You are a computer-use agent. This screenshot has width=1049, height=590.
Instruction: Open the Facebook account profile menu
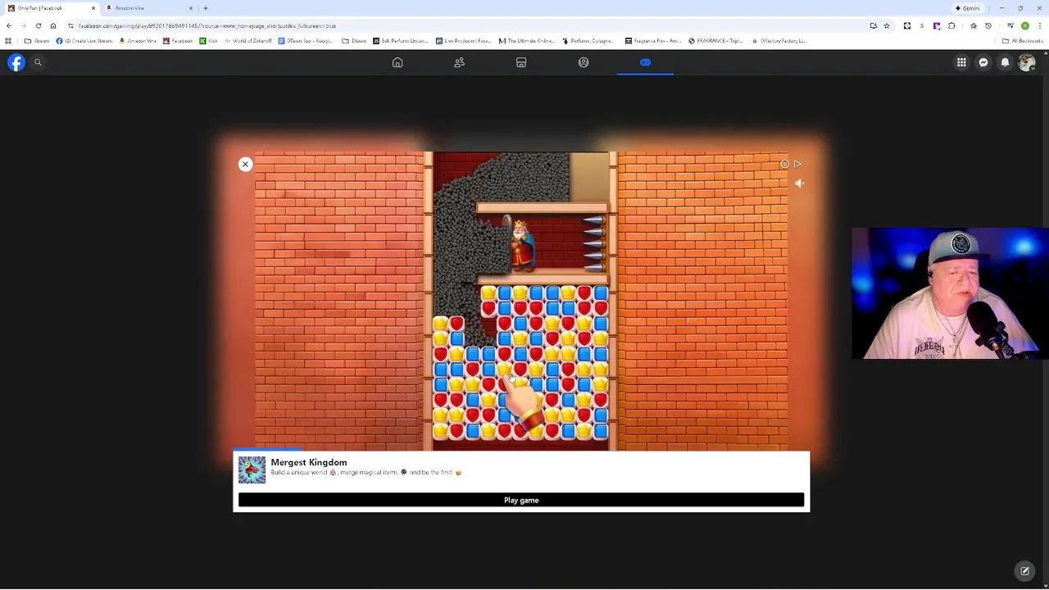(x=1027, y=62)
